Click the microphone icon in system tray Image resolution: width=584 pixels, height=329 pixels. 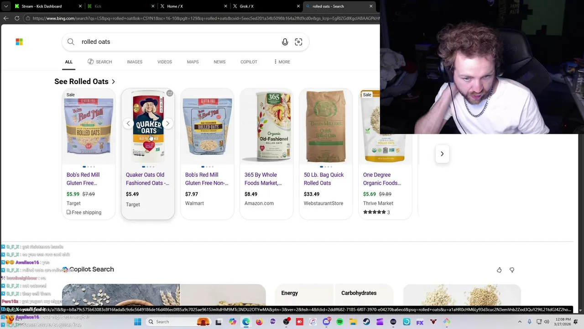[x=529, y=322]
